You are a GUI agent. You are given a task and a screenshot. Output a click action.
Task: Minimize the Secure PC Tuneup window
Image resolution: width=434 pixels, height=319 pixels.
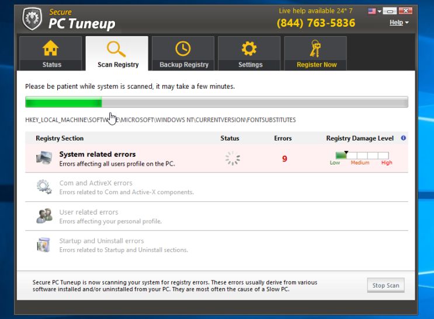390,11
